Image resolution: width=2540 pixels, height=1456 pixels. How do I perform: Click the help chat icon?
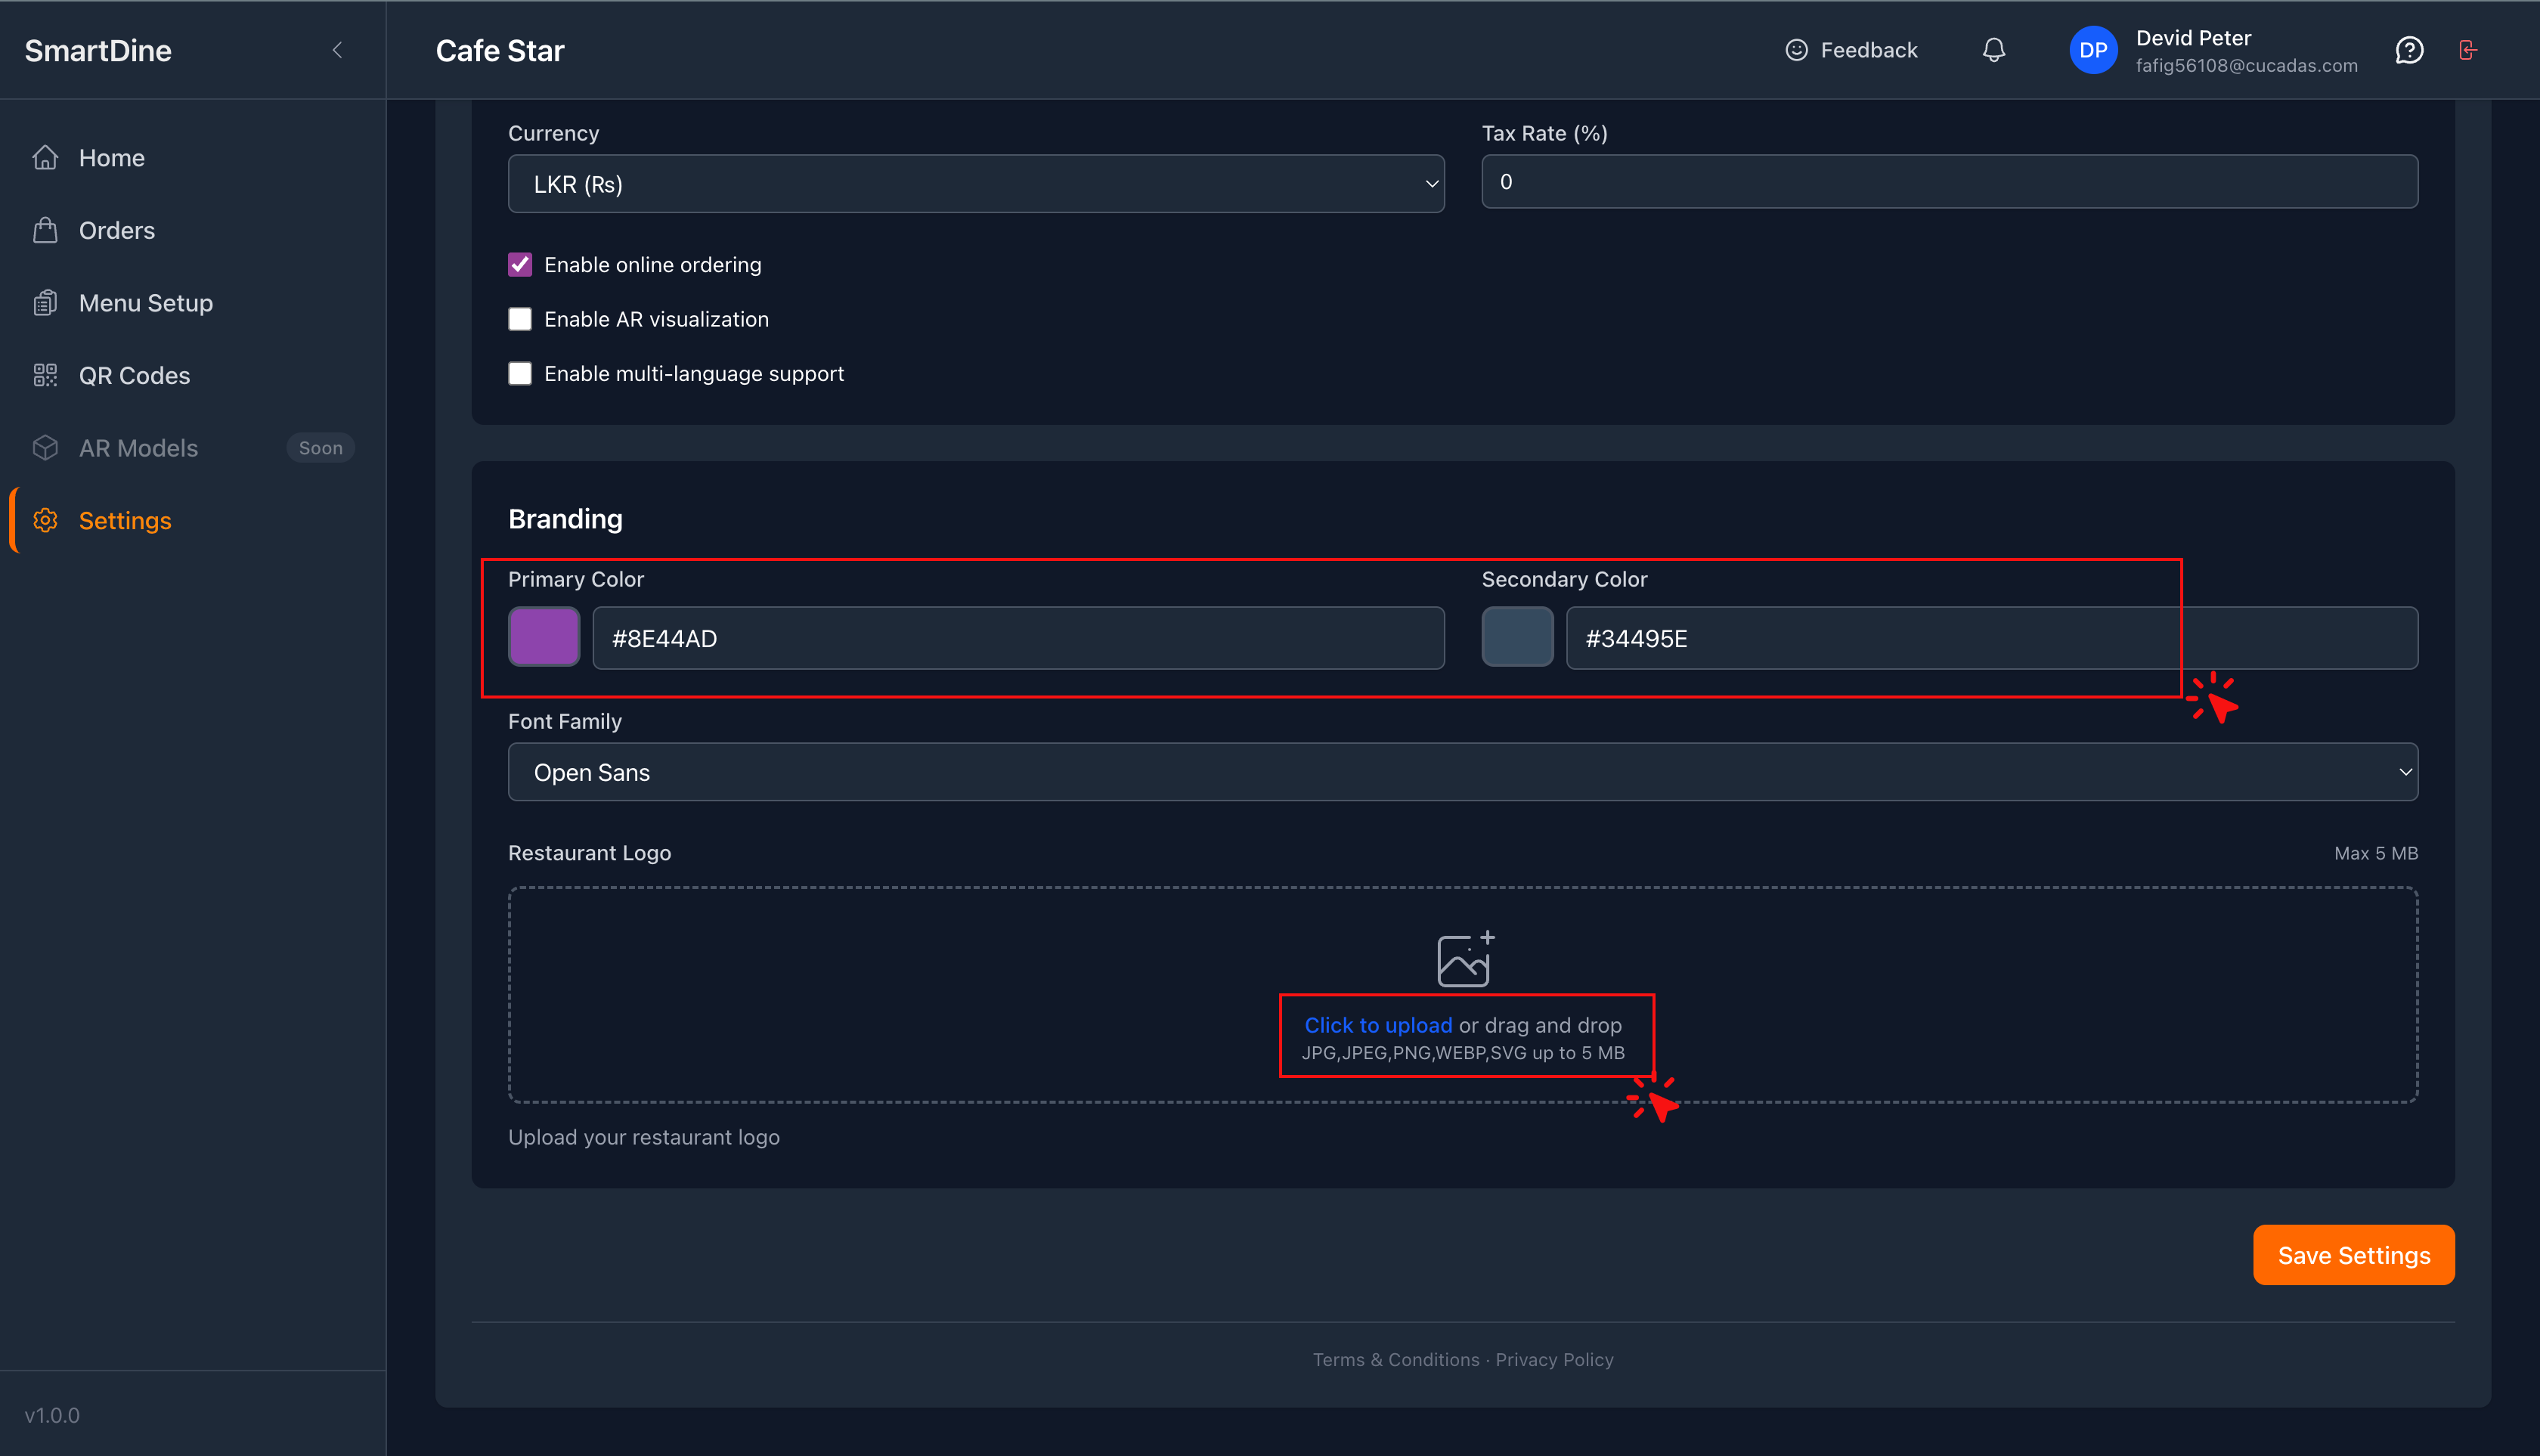(x=2409, y=50)
